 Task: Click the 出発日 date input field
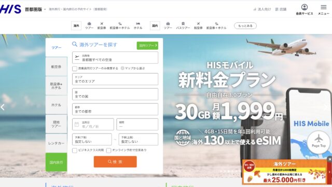(93, 124)
